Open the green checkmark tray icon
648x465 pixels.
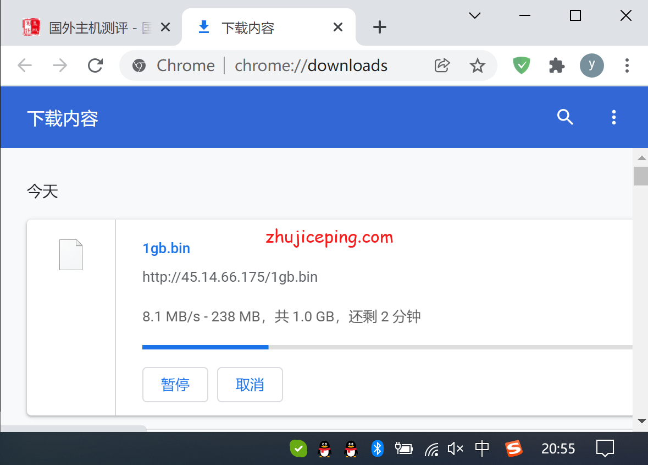click(x=298, y=448)
